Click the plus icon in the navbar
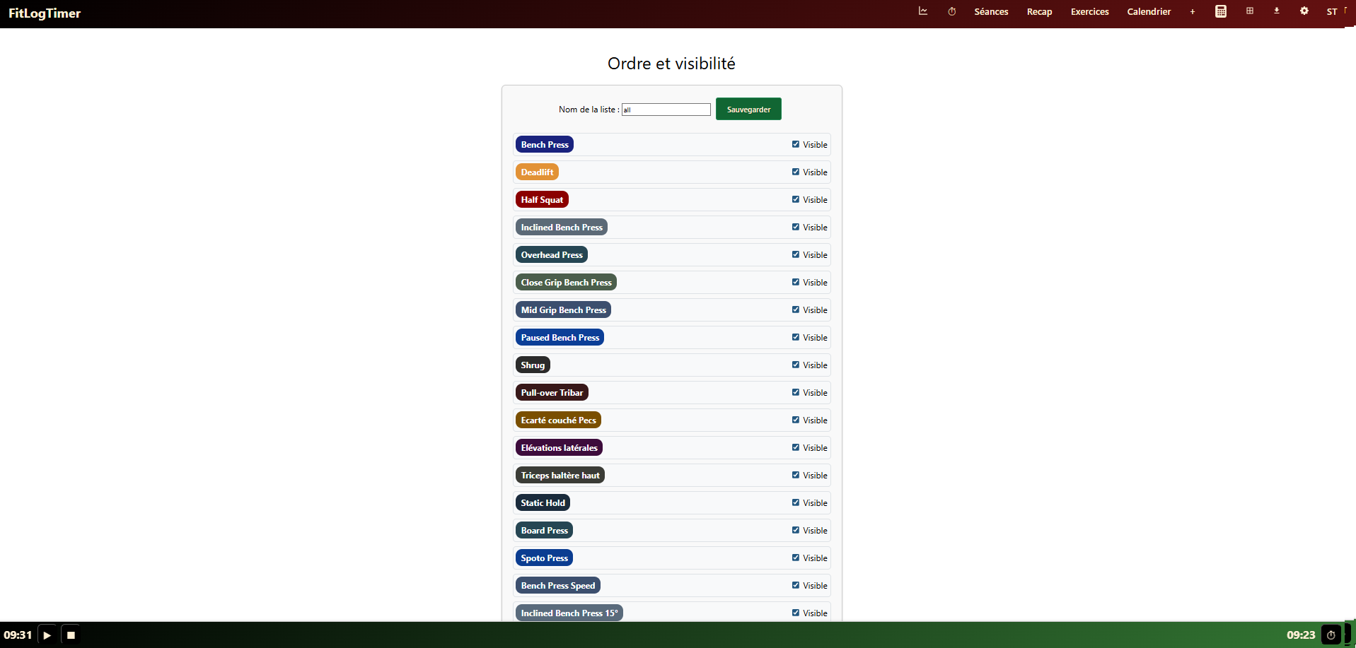Image resolution: width=1356 pixels, height=648 pixels. point(1193,11)
